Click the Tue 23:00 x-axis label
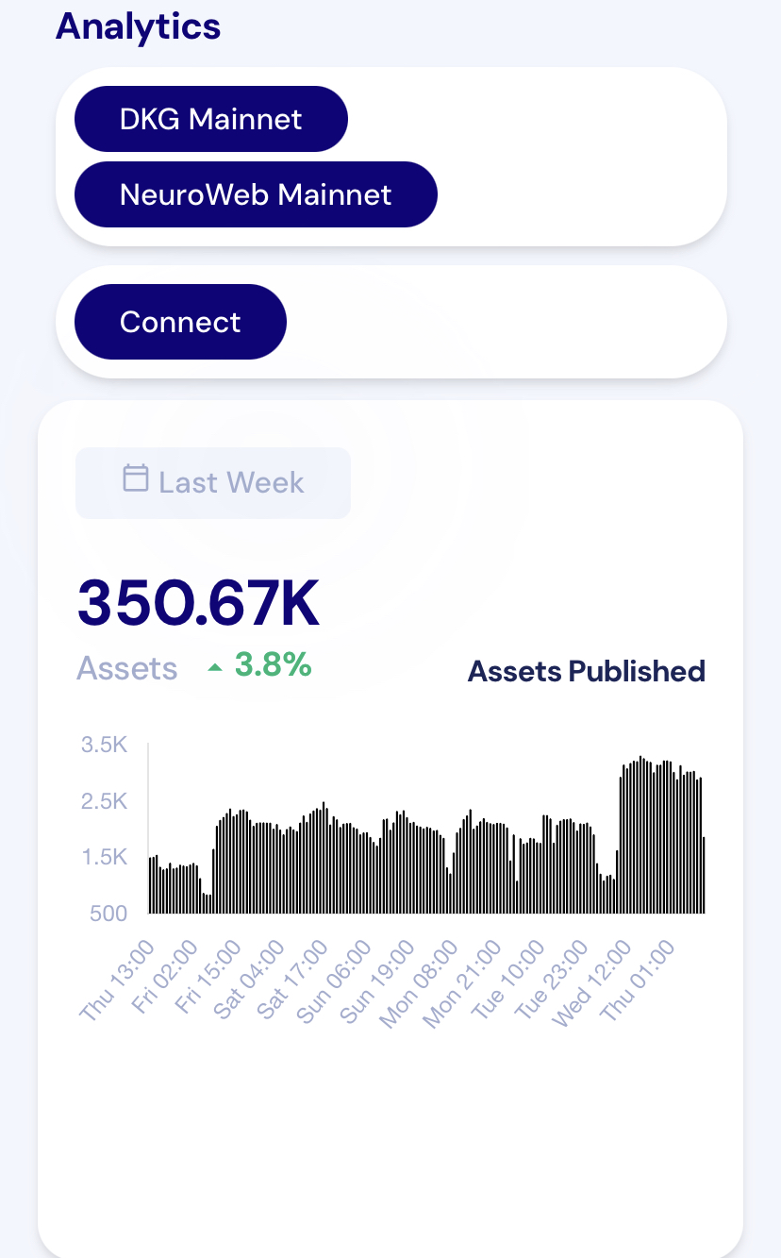Viewport: 781px width, 1258px height. 552,981
